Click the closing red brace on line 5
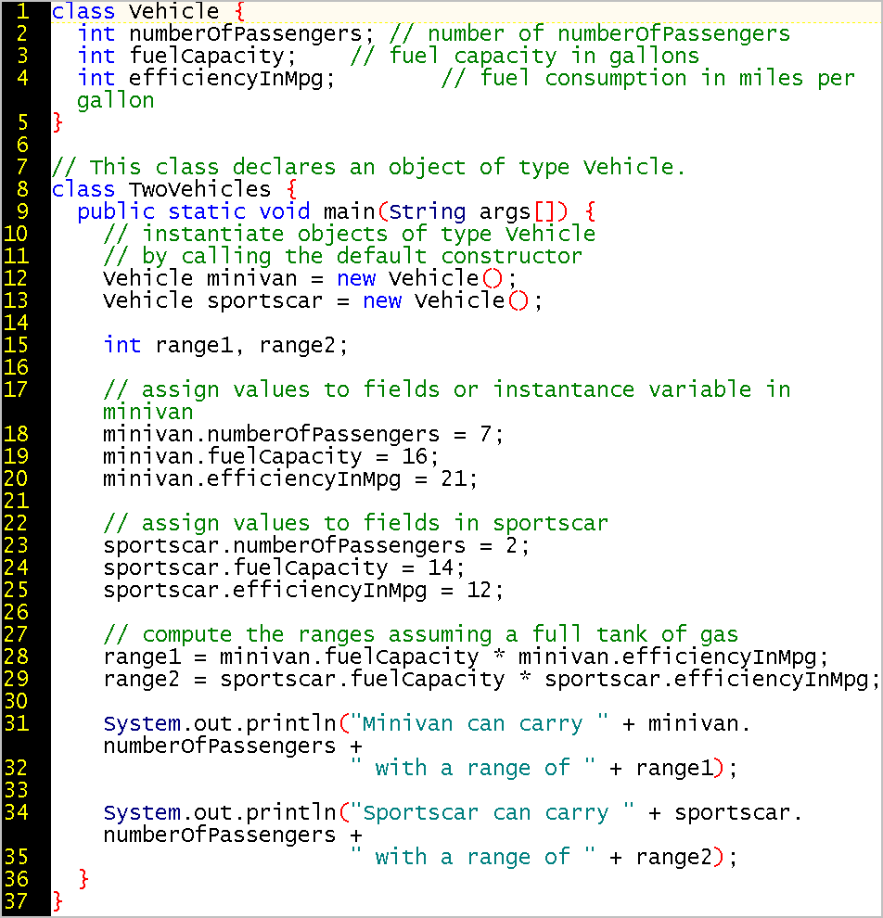Screen dimensions: 883x918 tap(57, 122)
